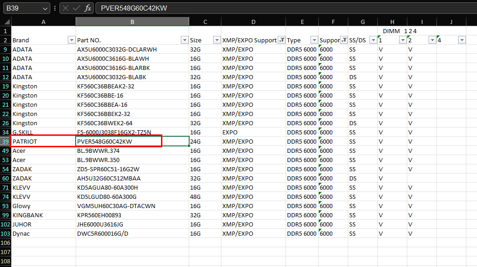The width and height of the screenshot is (477, 267).
Task: Open the DIMM 2 column filter dropdown
Action: point(432,40)
